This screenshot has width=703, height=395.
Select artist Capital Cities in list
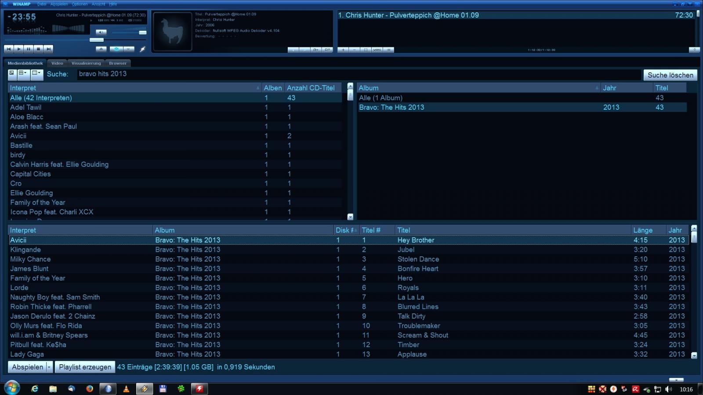click(175, 174)
